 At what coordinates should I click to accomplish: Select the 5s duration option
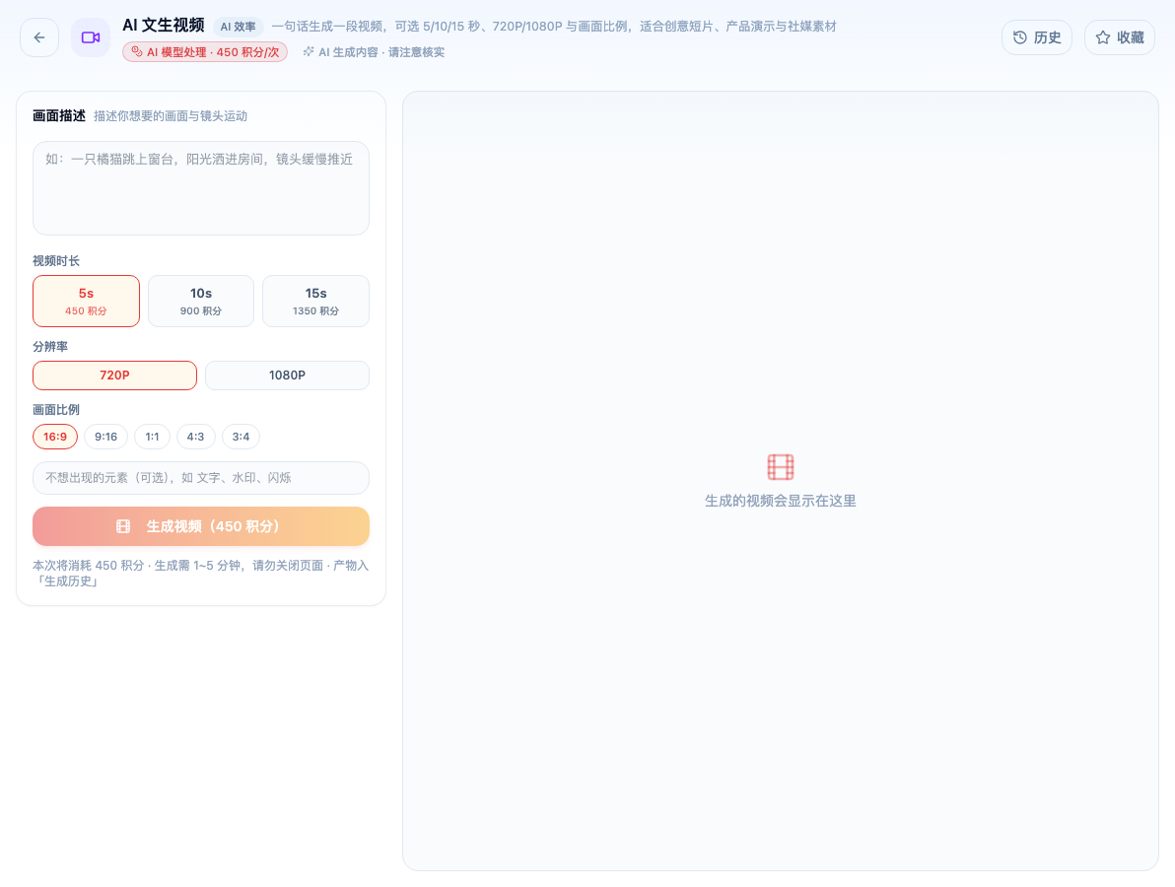coord(86,302)
